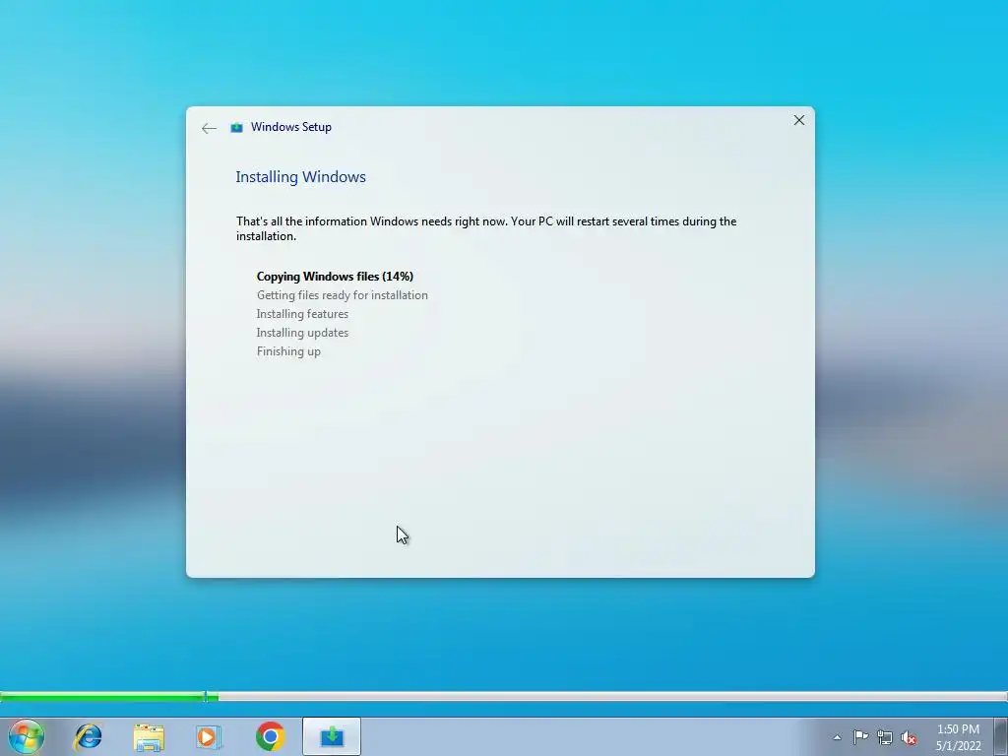The height and width of the screenshot is (756, 1008).
Task: Click the date 5/1/2022 in the tray
Action: pos(959,746)
